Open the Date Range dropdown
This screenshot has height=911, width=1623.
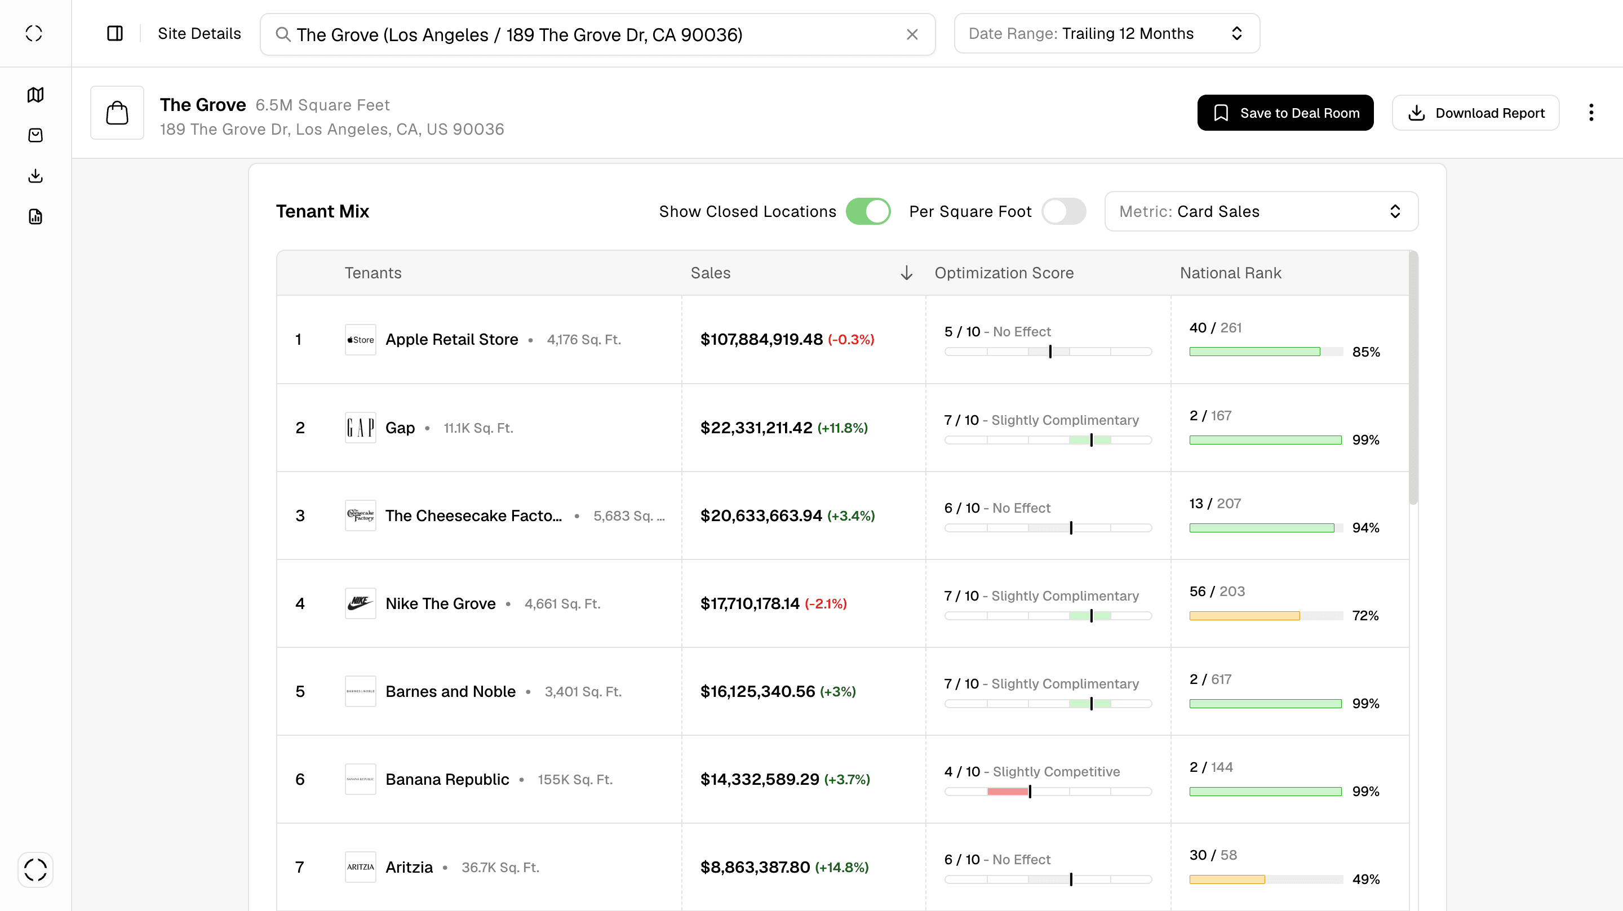(x=1106, y=34)
